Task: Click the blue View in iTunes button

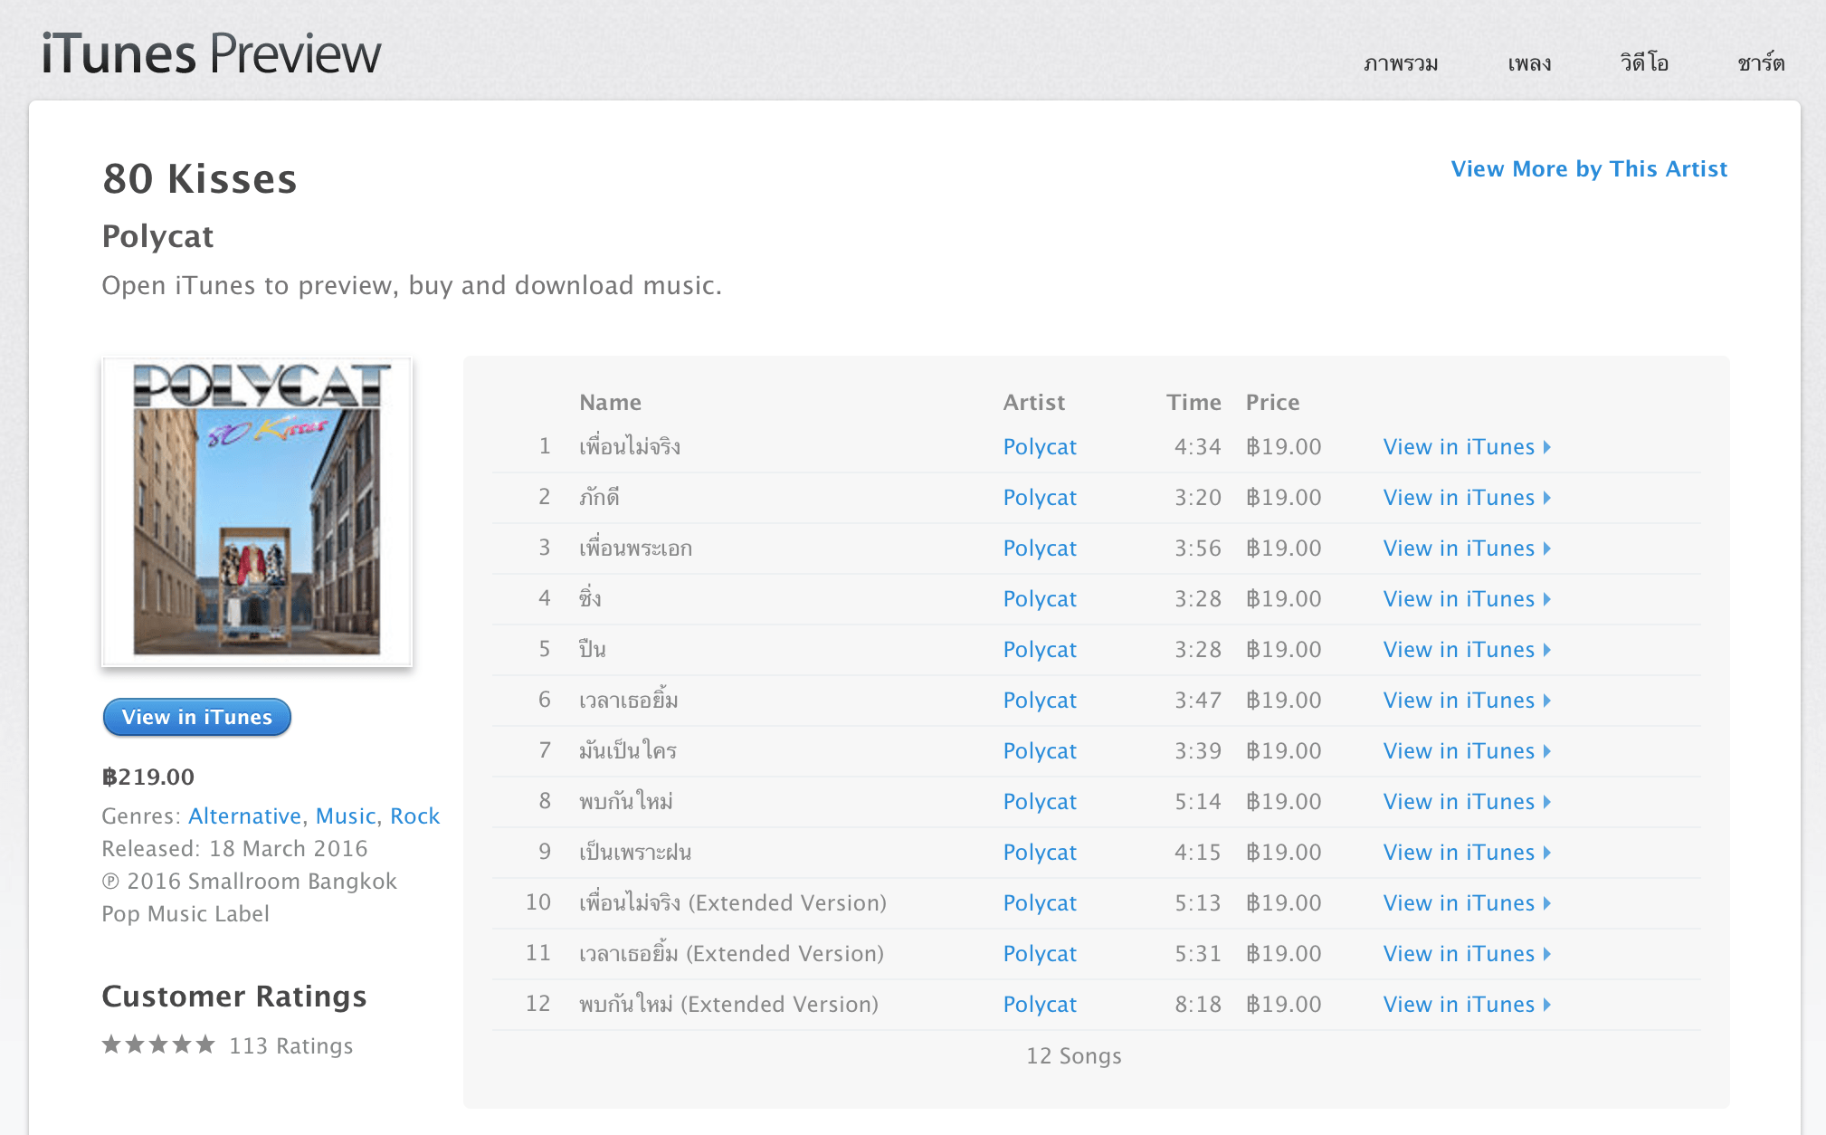Action: 197,717
